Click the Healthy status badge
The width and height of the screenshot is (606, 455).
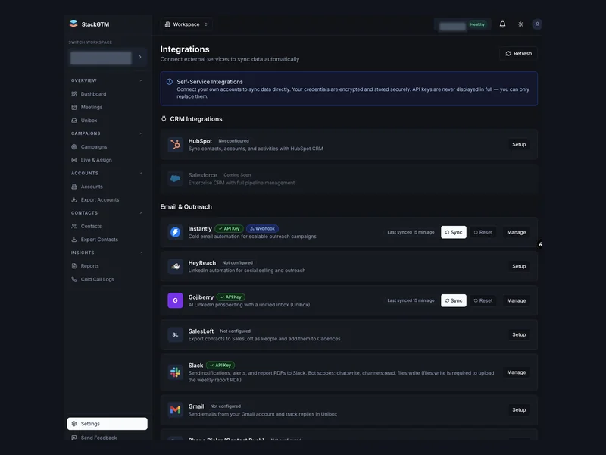pyautogui.click(x=477, y=24)
